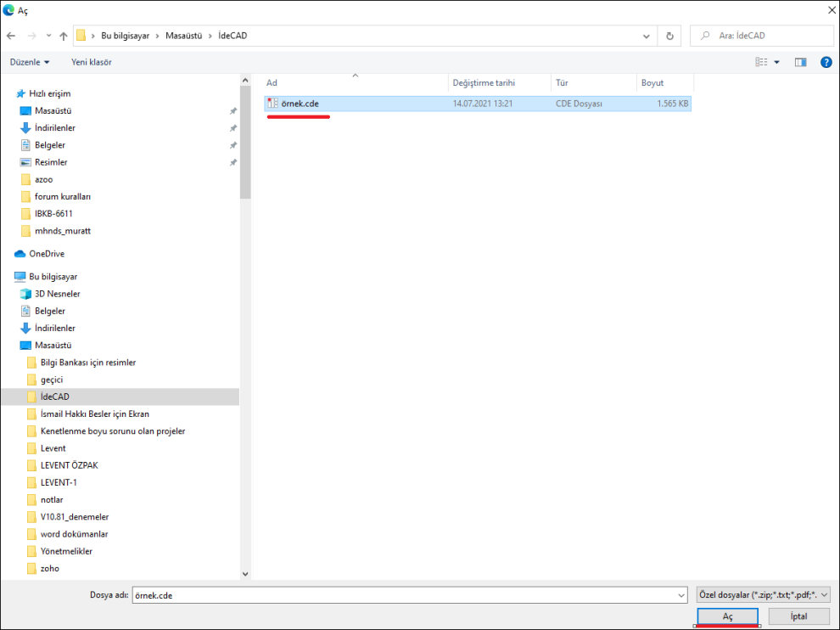The width and height of the screenshot is (840, 630).
Task: Open the 'word dokümanlar' folder
Action: (x=74, y=534)
